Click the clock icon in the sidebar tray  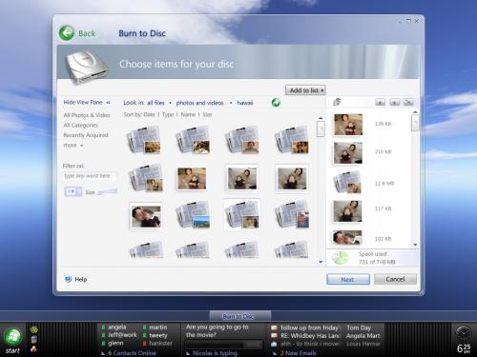[x=463, y=333]
